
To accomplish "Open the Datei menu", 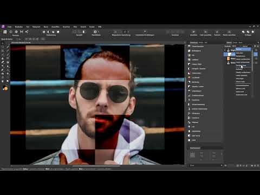I will pyautogui.click(x=10, y=27).
